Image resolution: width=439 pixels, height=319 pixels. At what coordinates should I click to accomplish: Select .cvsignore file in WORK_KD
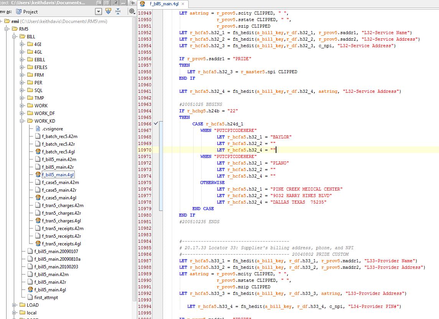[53, 128]
